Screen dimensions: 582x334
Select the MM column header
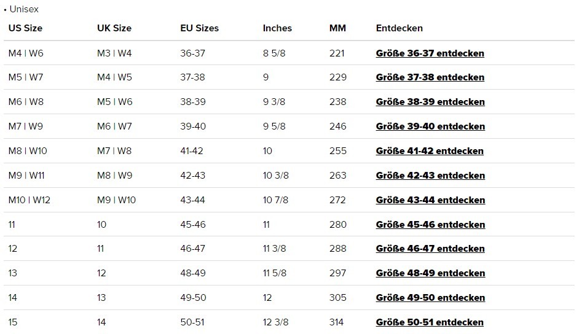(x=337, y=28)
